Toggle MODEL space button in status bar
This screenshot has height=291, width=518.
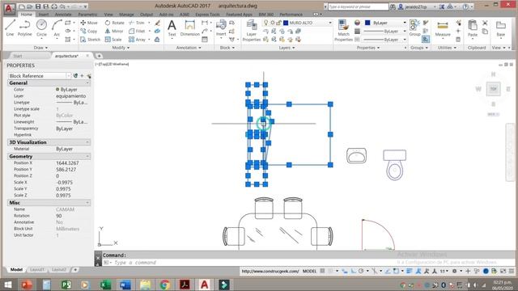[309, 271]
